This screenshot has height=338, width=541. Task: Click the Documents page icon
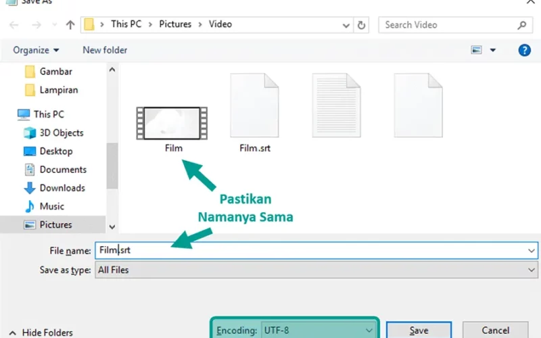pyautogui.click(x=30, y=170)
